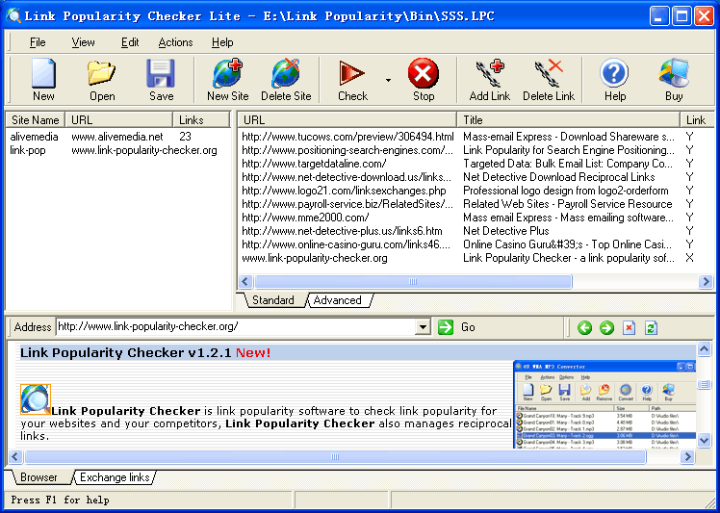Click the browser pane scroll up arrow
Viewport: 720px width, 513px height.
704,349
